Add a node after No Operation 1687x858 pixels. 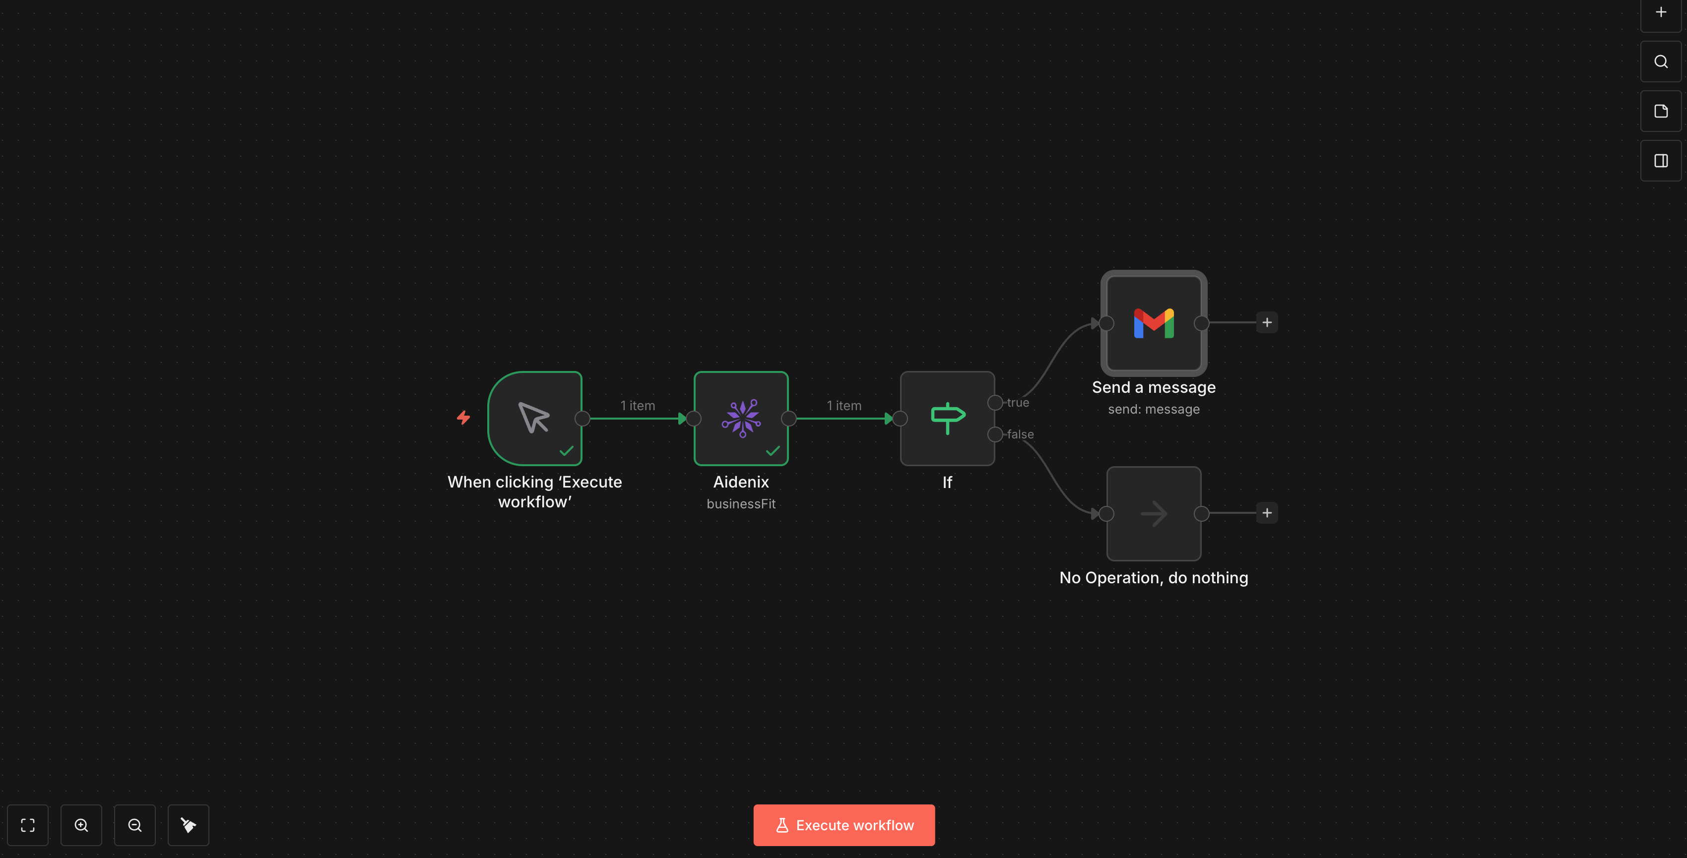pyautogui.click(x=1267, y=512)
